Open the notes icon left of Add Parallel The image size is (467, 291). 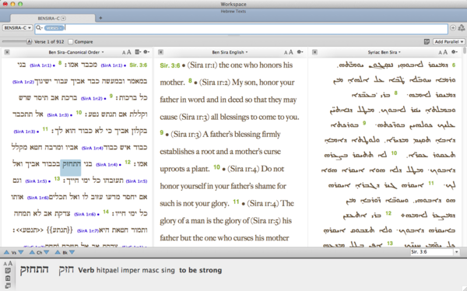point(427,42)
